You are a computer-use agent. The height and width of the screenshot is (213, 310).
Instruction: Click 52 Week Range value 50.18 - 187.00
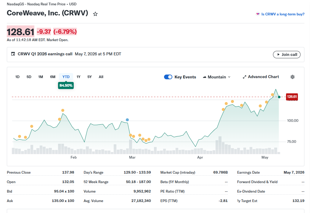138,182
